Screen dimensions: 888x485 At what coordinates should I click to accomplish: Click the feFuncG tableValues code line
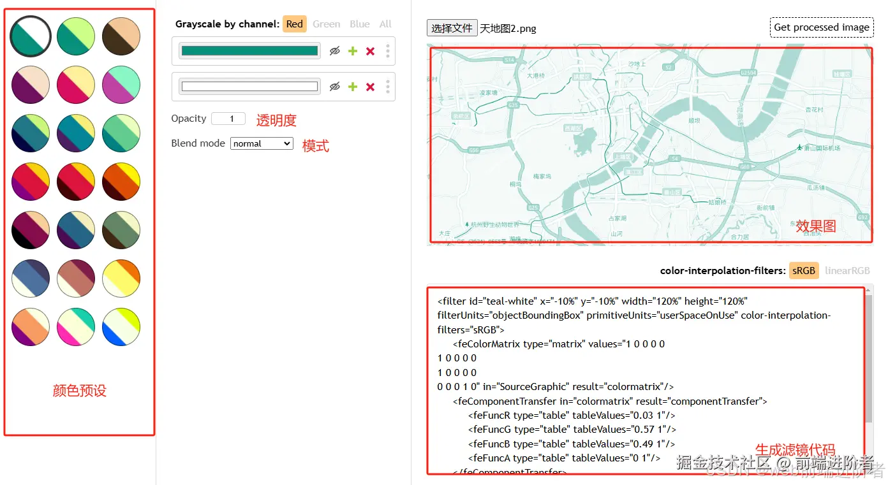point(572,430)
